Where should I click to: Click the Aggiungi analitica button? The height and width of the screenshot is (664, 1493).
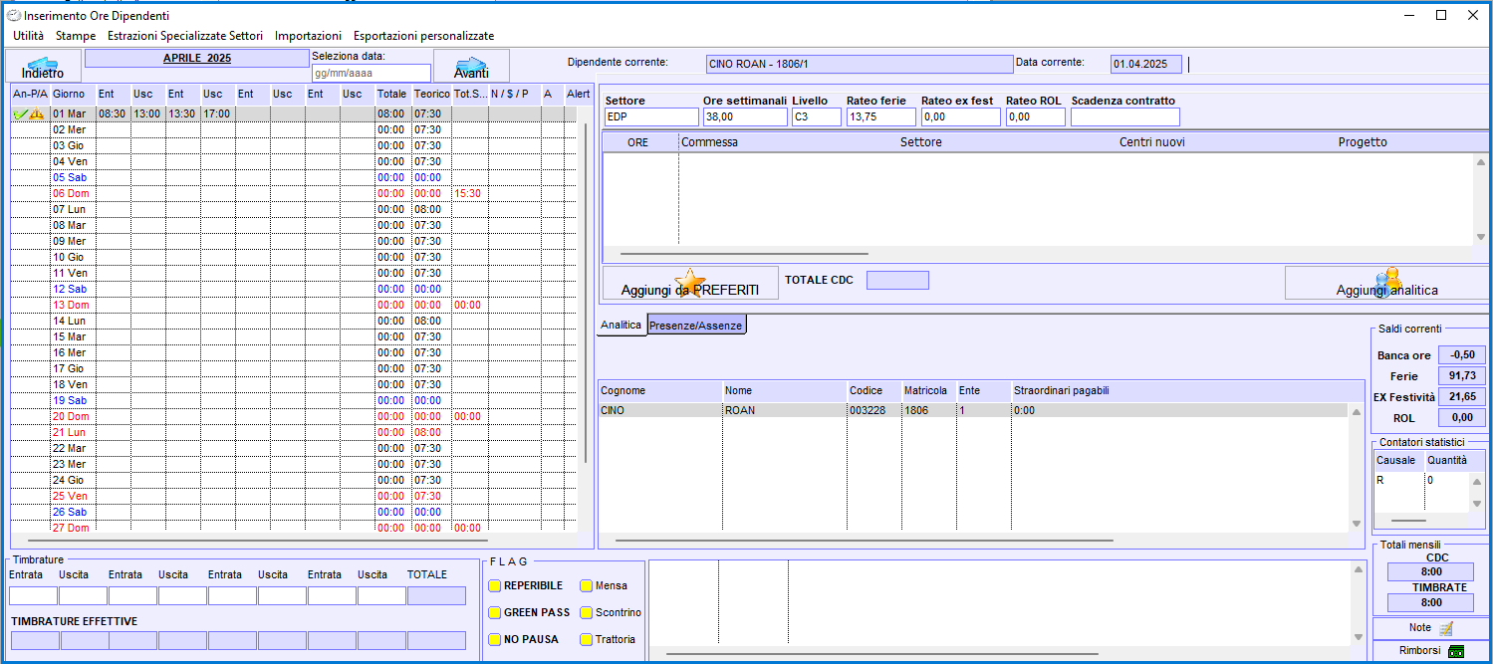[1386, 283]
